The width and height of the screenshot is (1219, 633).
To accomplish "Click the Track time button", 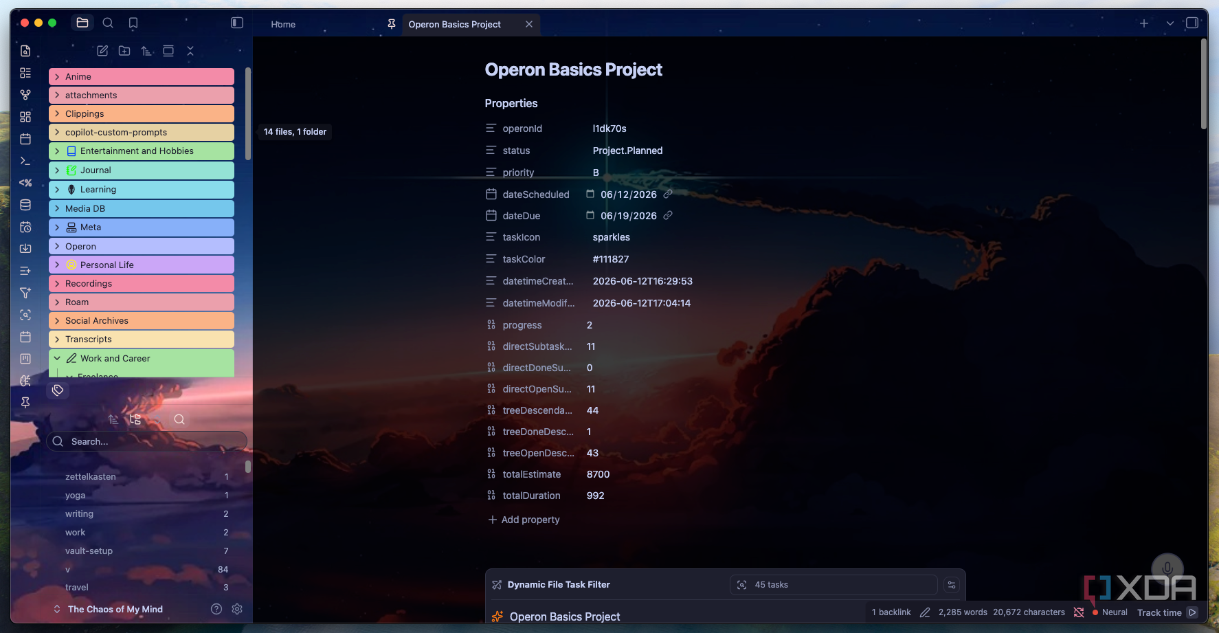I will (x=1167, y=612).
